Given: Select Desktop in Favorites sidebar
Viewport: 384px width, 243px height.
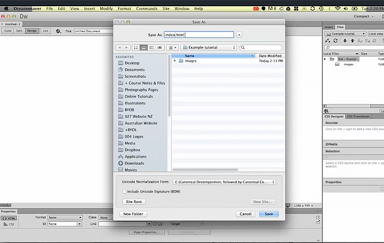Looking at the screenshot, I should [132, 63].
